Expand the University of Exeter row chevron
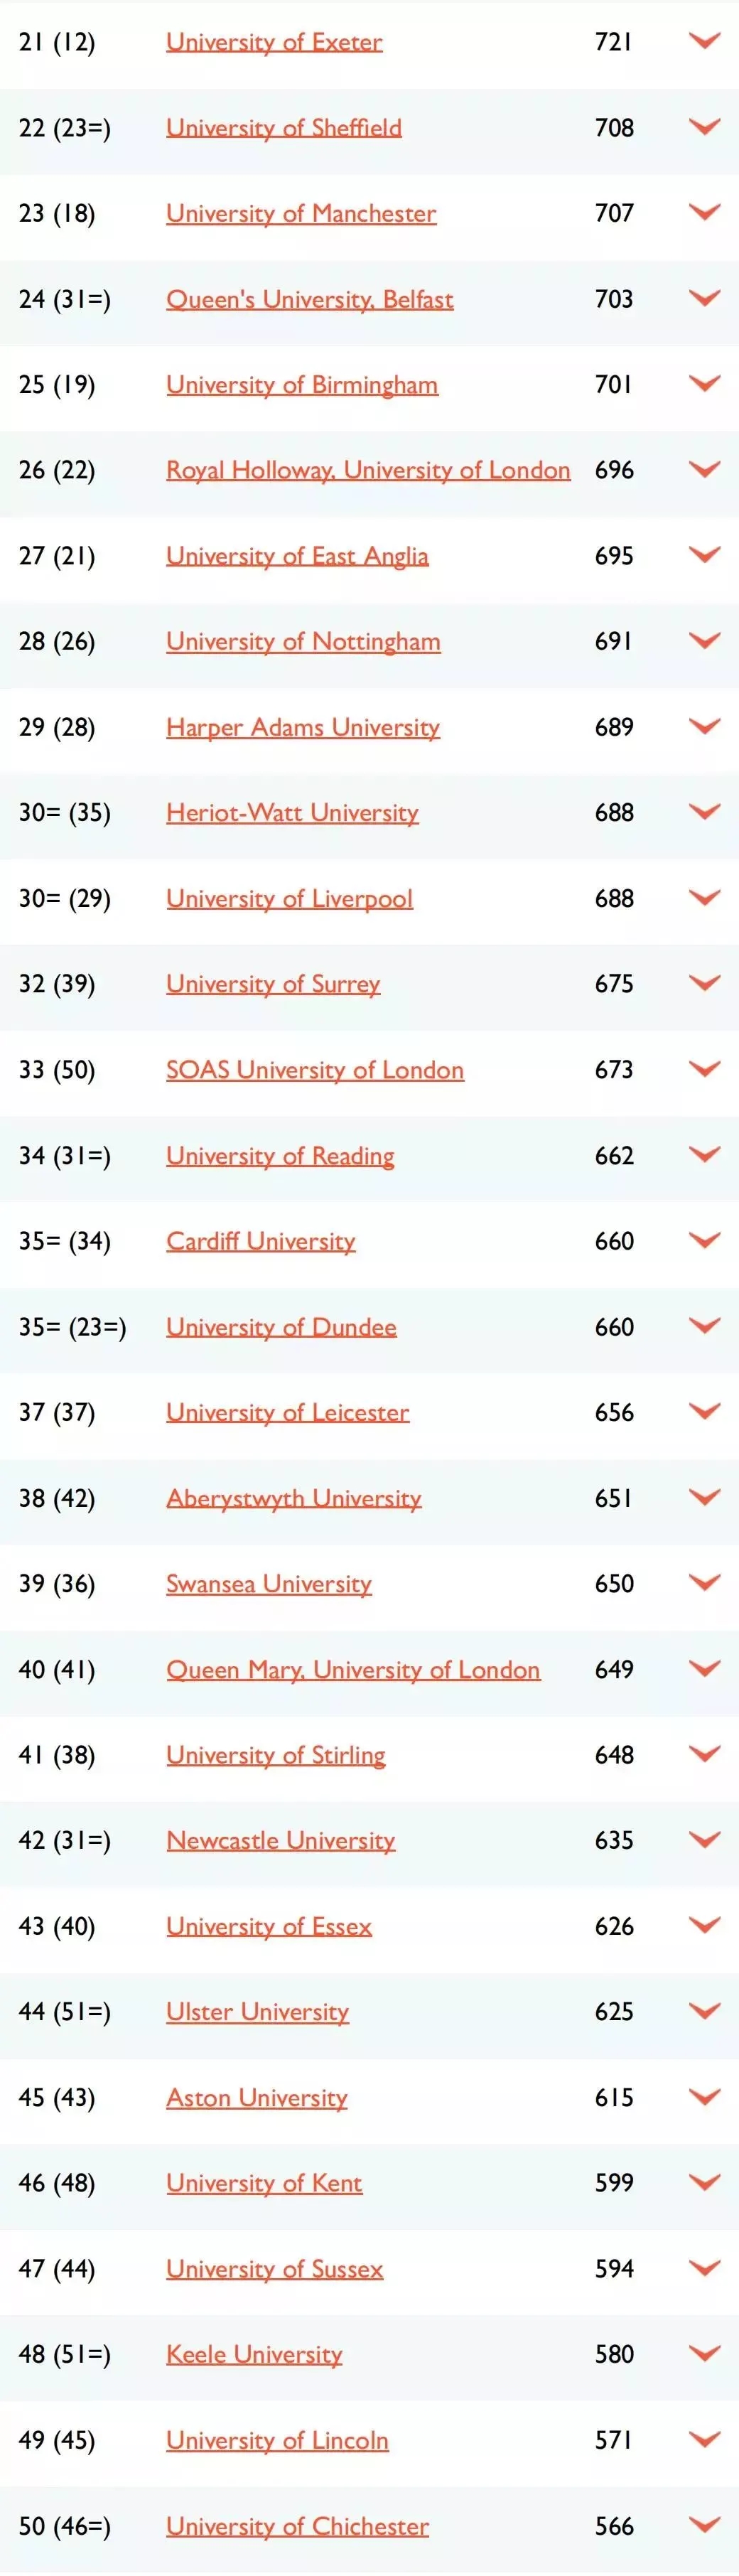The height and width of the screenshot is (2576, 739). [705, 41]
